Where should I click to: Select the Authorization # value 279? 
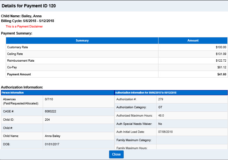pyautogui.click(x=161, y=99)
